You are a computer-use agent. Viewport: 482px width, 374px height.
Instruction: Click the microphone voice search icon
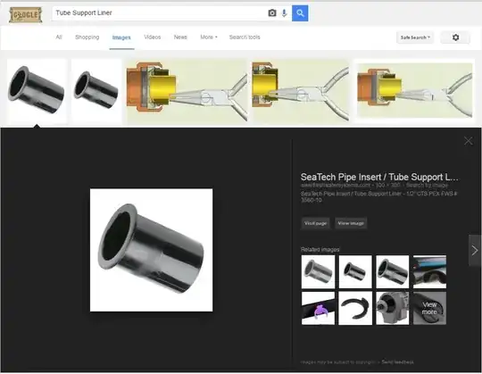coord(285,12)
